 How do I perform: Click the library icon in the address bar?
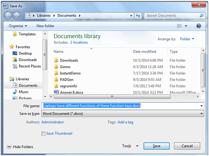[x=29, y=16]
